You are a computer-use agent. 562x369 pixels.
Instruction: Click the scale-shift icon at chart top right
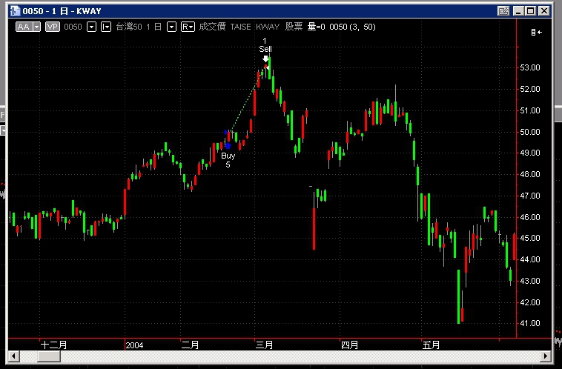click(x=537, y=33)
